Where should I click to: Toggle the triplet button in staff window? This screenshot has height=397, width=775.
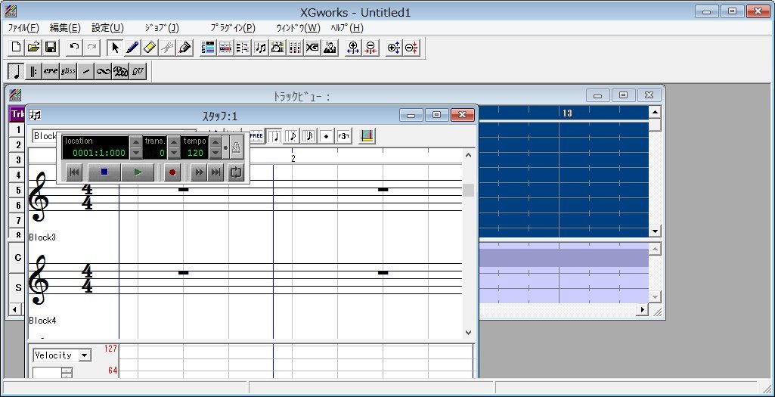coord(343,136)
